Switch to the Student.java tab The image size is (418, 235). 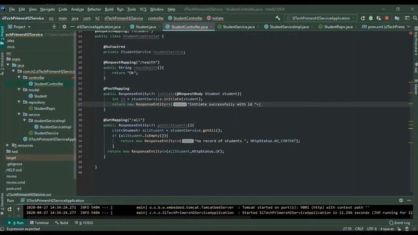point(145,27)
